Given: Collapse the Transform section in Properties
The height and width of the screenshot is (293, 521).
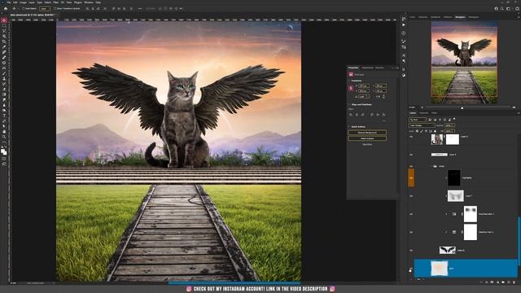Looking at the screenshot, I should (x=349, y=81).
